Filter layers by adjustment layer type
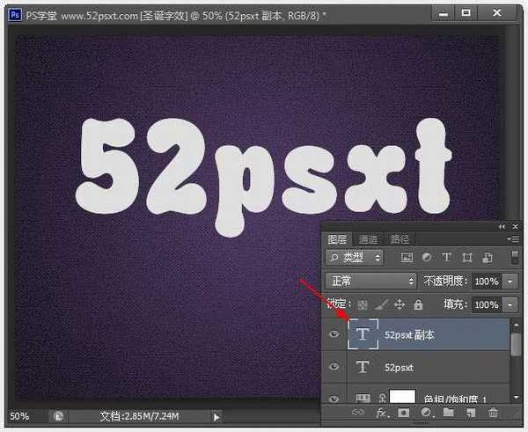Viewport: 528px width, 432px height. tap(426, 258)
